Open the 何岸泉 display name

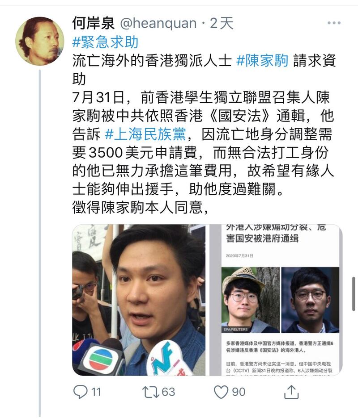pyautogui.click(x=93, y=23)
